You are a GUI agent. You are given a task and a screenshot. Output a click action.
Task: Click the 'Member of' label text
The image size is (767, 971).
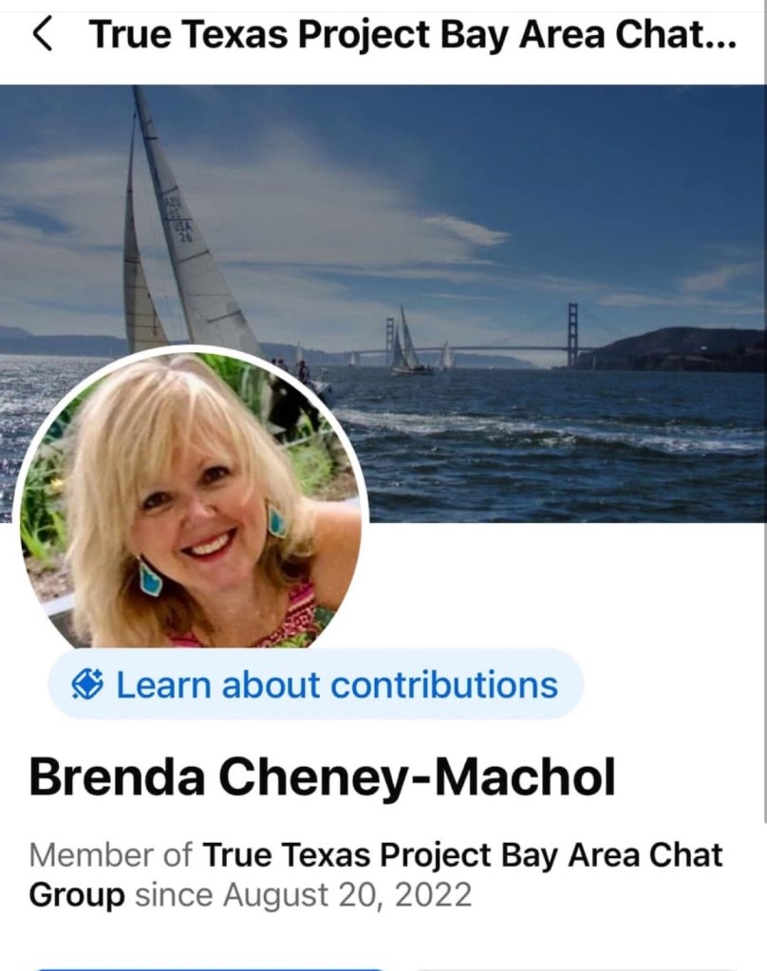[110, 855]
